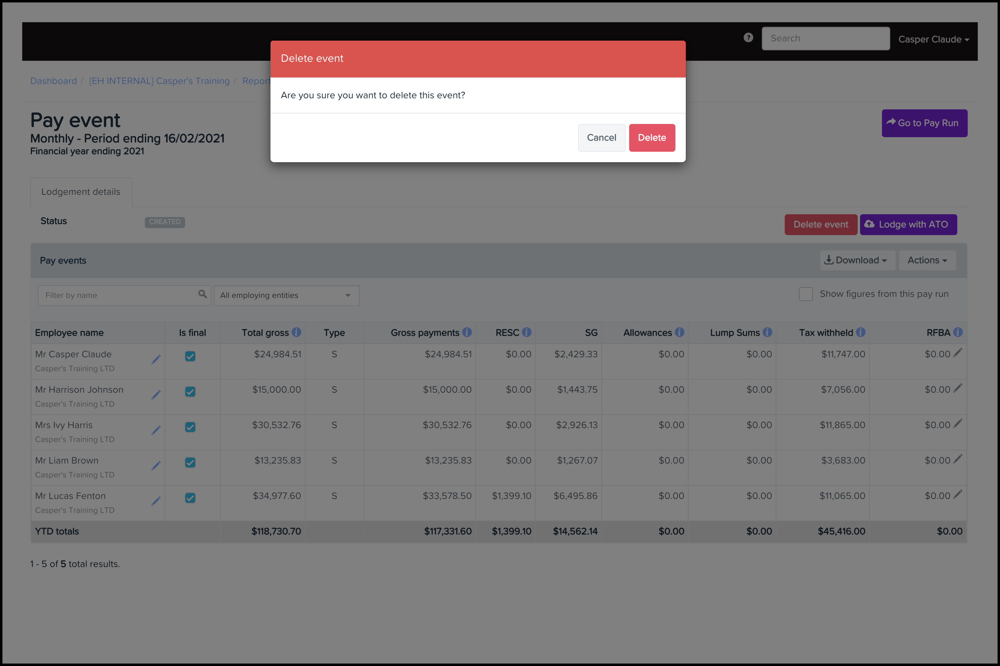Click Total gross info icon
The height and width of the screenshot is (666, 1000).
coord(297,332)
